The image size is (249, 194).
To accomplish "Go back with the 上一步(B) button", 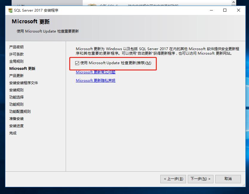I will tap(173, 179).
